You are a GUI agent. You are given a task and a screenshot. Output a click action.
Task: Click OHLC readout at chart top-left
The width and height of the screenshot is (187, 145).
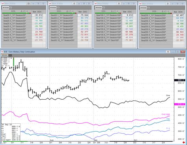[x=7, y=62]
